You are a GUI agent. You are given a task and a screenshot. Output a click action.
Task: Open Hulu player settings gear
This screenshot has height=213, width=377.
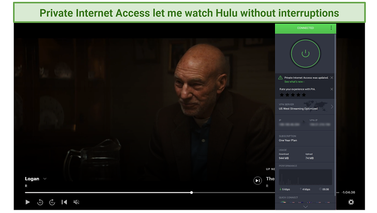[351, 202]
